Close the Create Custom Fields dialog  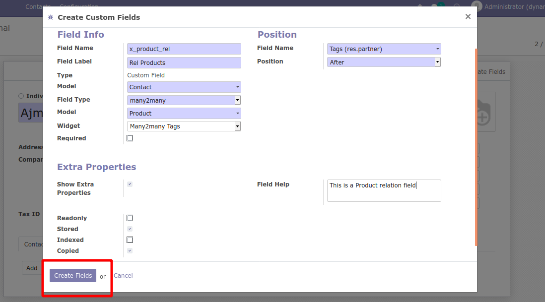[x=468, y=17]
